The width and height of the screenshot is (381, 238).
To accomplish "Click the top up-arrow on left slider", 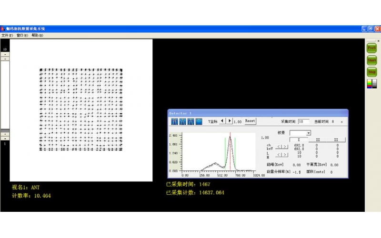I will [5, 54].
